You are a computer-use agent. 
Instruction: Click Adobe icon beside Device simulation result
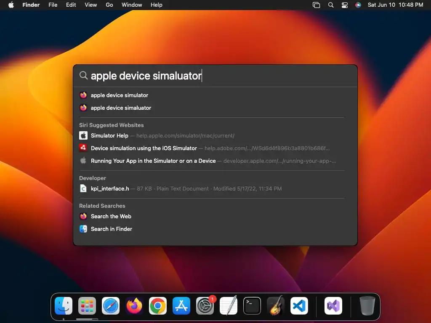click(x=83, y=148)
